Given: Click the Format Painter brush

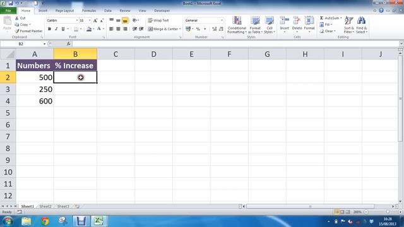Looking at the screenshot, I should (17, 31).
